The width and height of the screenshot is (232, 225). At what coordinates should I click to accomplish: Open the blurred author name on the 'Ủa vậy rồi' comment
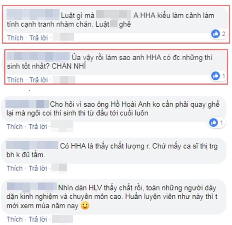(x=38, y=56)
